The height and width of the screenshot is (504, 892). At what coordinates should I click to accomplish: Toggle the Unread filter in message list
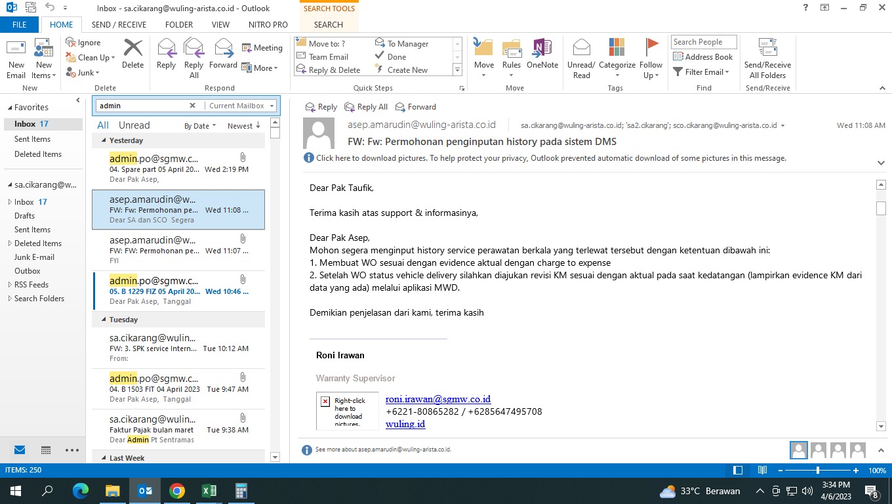[134, 125]
